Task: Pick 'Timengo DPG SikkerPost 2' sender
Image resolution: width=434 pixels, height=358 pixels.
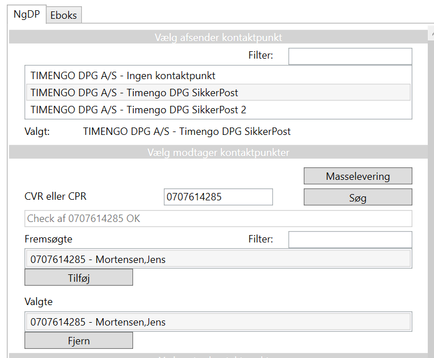Action: 138,109
